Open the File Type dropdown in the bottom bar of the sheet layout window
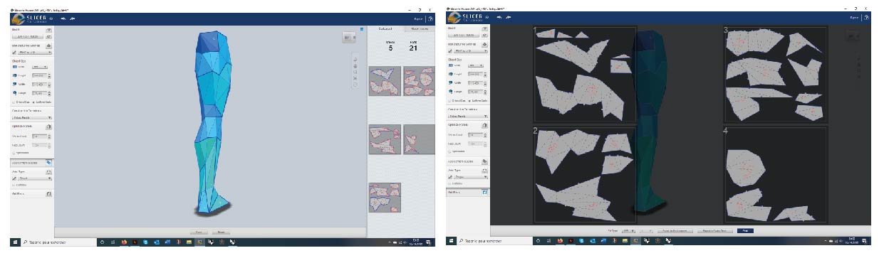 pos(628,231)
